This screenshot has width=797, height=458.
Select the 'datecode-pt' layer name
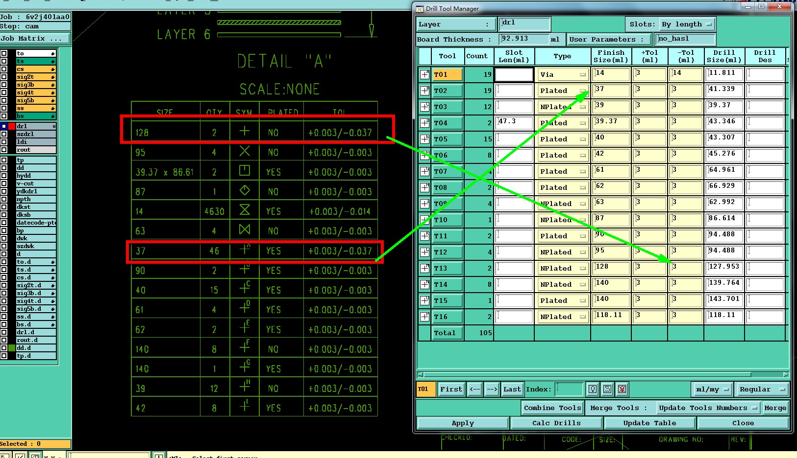(x=36, y=223)
